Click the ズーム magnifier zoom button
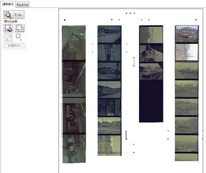206x173 pixels. [x=14, y=15]
